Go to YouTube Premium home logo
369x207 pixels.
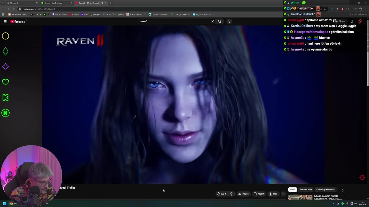tap(18, 21)
